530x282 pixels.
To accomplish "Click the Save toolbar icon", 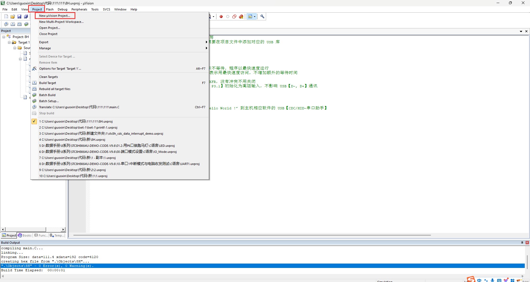I will pyautogui.click(x=19, y=17).
